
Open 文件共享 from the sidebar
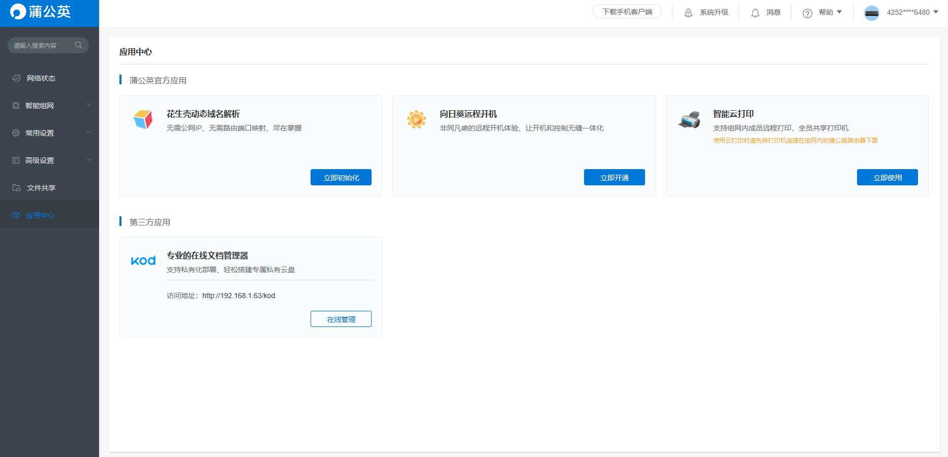[x=41, y=188]
